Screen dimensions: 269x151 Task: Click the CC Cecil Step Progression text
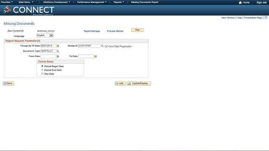click(118, 47)
